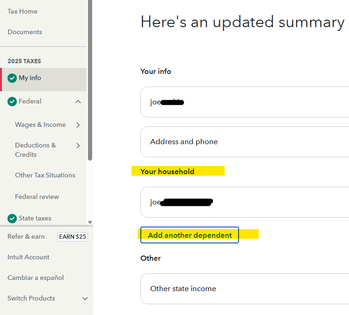The width and height of the screenshot is (349, 315).
Task: Go to Other Tax Situations
Action: click(45, 175)
